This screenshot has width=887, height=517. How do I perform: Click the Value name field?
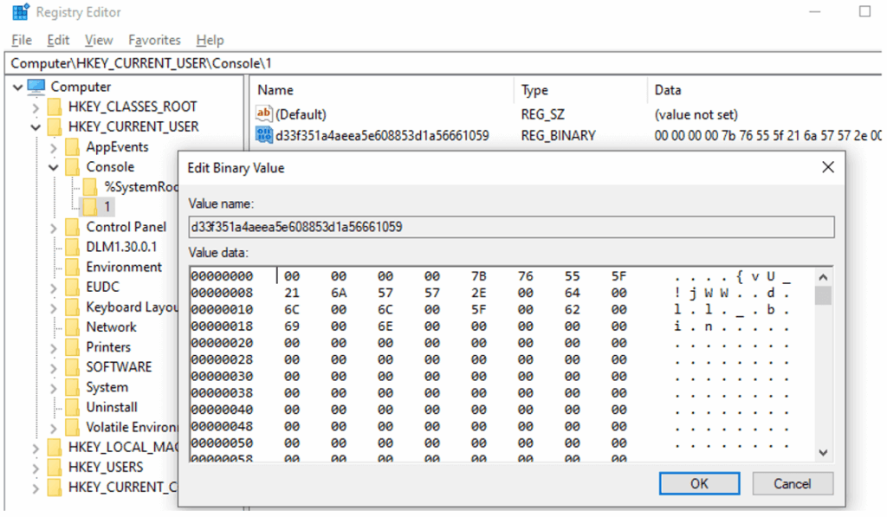(x=511, y=227)
